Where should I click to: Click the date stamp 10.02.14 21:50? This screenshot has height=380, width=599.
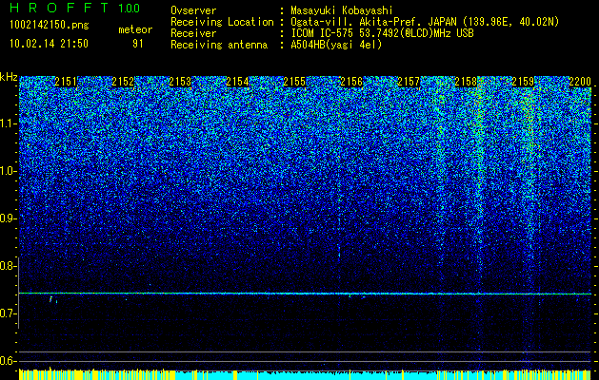point(49,44)
